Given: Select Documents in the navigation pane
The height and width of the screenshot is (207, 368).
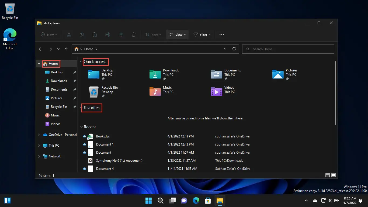Looking at the screenshot, I should click(59, 89).
